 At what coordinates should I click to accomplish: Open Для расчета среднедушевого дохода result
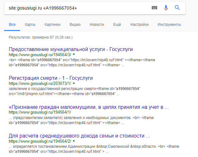tap(79, 136)
